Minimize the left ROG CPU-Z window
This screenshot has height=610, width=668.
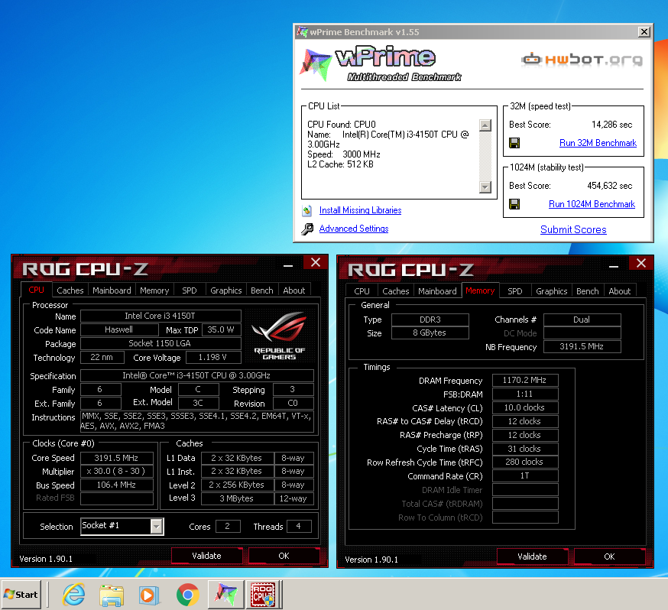[x=288, y=264]
